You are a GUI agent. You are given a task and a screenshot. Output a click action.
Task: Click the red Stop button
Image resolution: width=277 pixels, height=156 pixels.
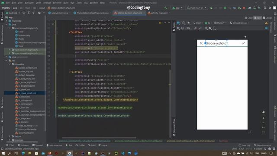pyautogui.click(x=244, y=8)
